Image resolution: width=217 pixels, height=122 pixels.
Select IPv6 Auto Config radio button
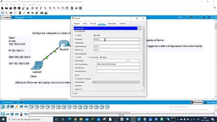(88, 57)
